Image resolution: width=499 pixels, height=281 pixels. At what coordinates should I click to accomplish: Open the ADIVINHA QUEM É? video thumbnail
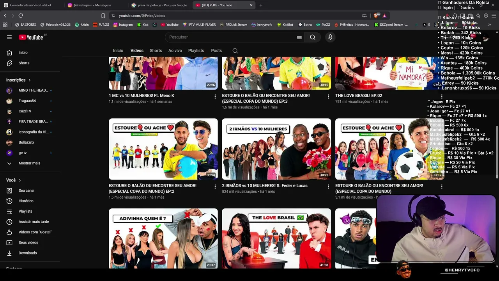tap(163, 238)
